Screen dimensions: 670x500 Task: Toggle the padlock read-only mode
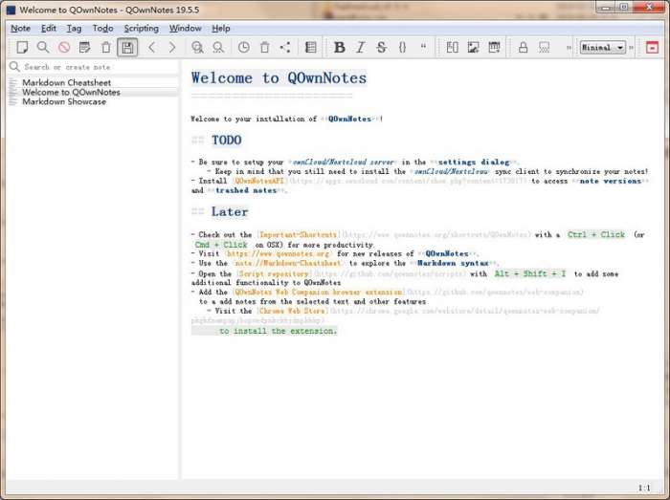pyautogui.click(x=523, y=47)
